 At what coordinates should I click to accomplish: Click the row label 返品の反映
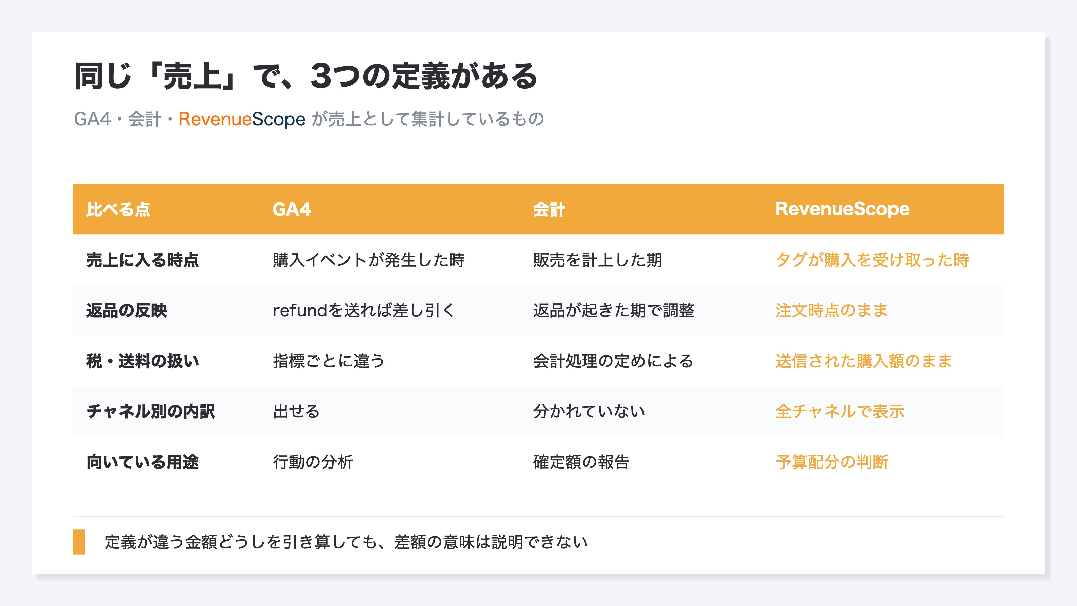point(127,310)
